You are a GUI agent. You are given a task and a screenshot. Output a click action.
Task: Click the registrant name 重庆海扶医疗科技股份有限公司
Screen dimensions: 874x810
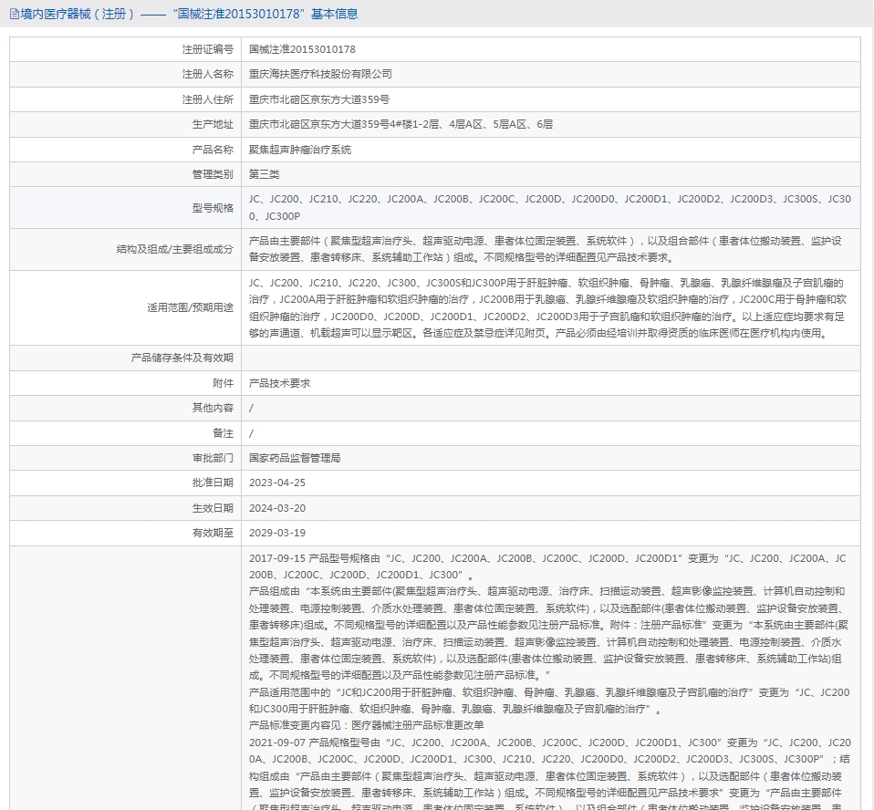320,74
